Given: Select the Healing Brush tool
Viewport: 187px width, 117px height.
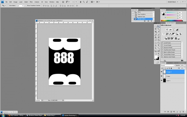Looking at the screenshot, I should (156, 35).
